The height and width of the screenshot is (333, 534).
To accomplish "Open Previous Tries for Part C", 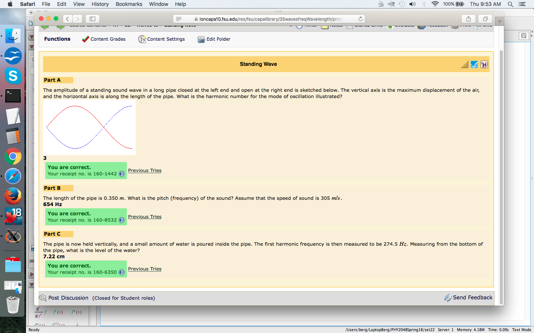I will coord(145,269).
